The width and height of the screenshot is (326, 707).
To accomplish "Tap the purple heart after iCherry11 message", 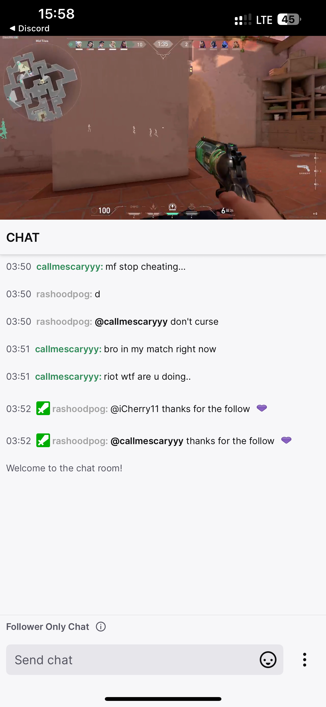I will (x=262, y=408).
